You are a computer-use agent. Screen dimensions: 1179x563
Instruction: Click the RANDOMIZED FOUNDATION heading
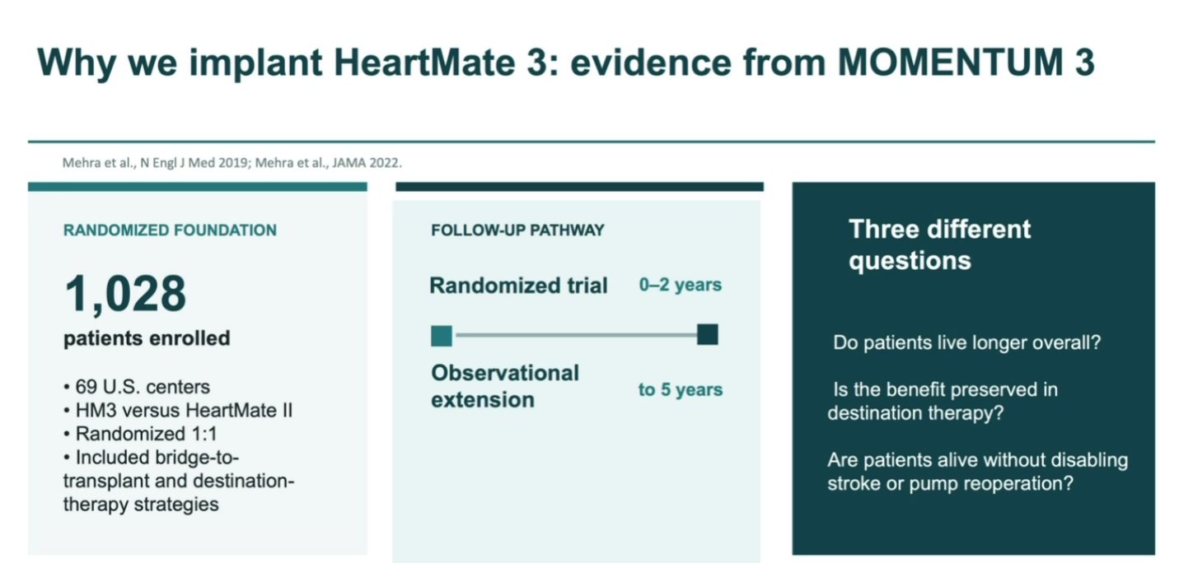170,230
